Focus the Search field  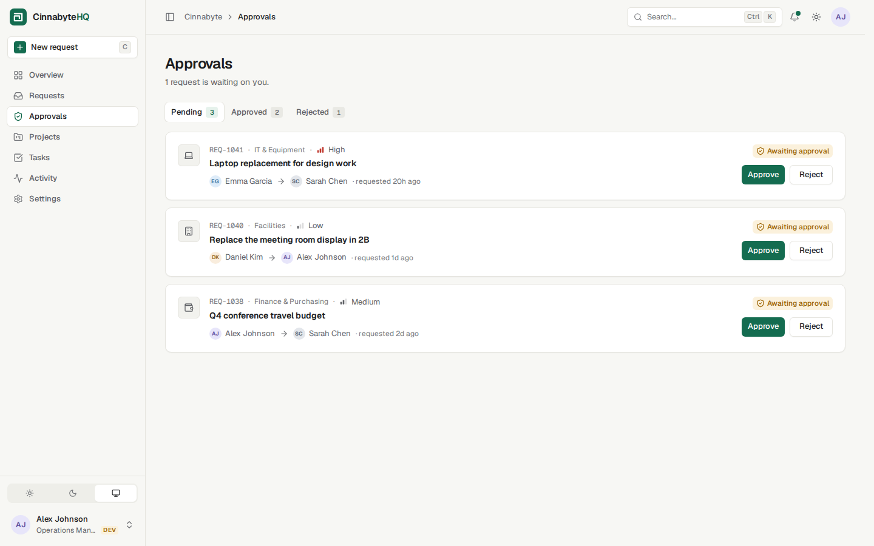pos(704,17)
